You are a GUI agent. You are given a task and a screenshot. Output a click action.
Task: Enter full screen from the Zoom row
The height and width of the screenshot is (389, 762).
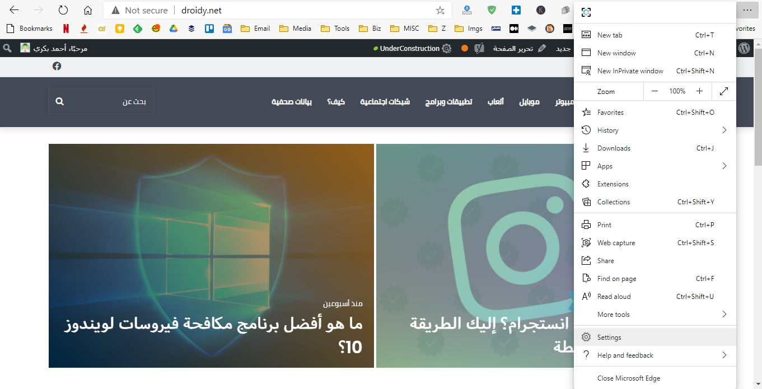pyautogui.click(x=724, y=91)
